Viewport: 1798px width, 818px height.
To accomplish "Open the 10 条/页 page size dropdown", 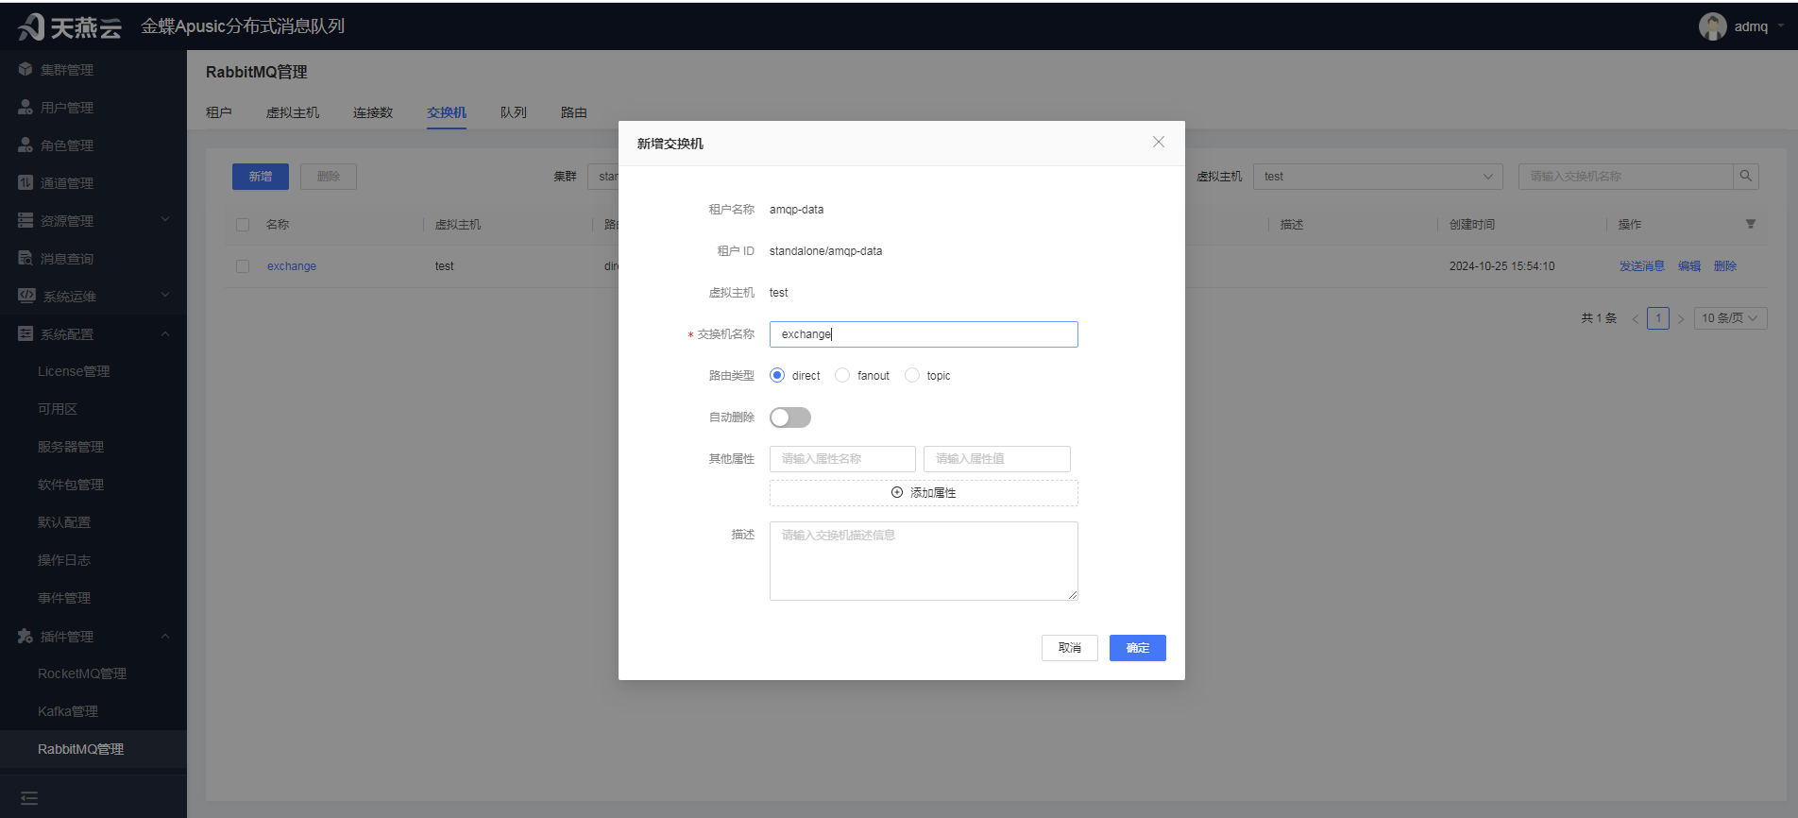I will tap(1730, 318).
